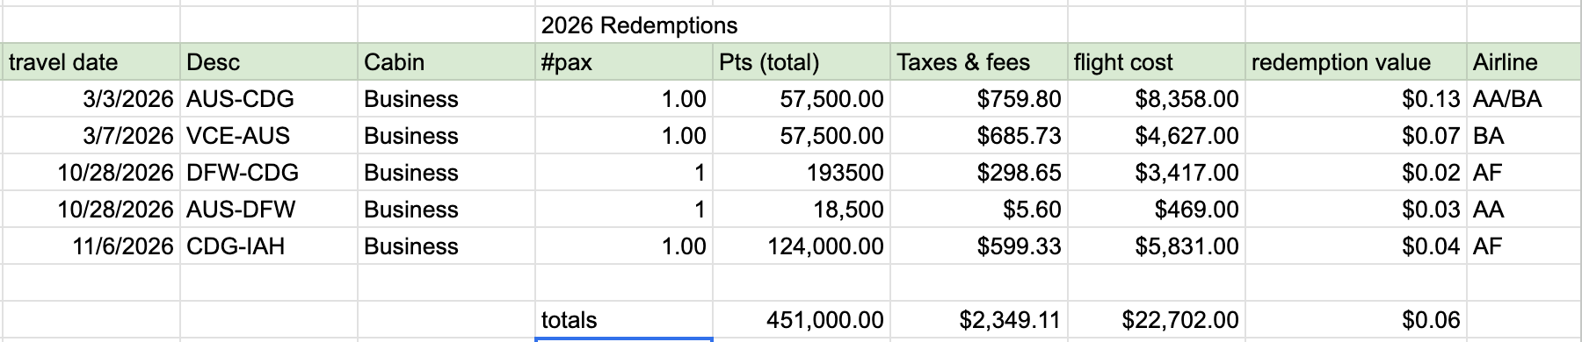Select the DFW-CDG route cell
The height and width of the screenshot is (342, 1582).
click(269, 173)
